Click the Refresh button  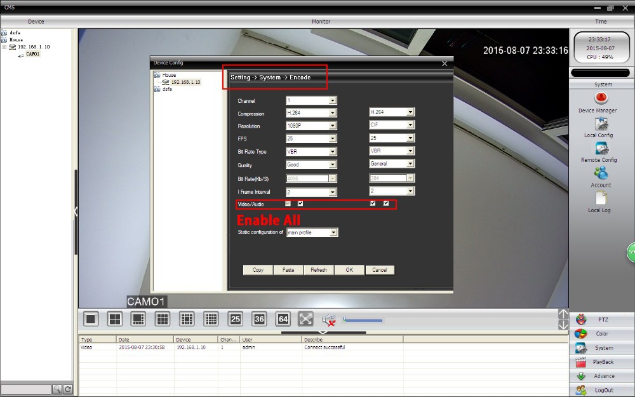click(319, 270)
